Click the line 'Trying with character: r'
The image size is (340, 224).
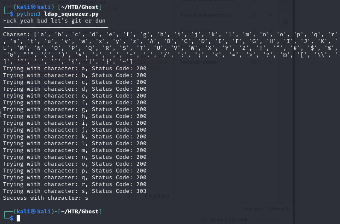pyautogui.click(x=75, y=184)
